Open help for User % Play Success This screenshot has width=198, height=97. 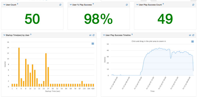(x=93, y=4)
